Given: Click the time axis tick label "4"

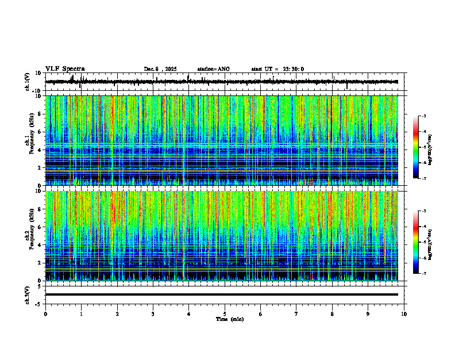Looking at the screenshot, I should [x=189, y=314].
